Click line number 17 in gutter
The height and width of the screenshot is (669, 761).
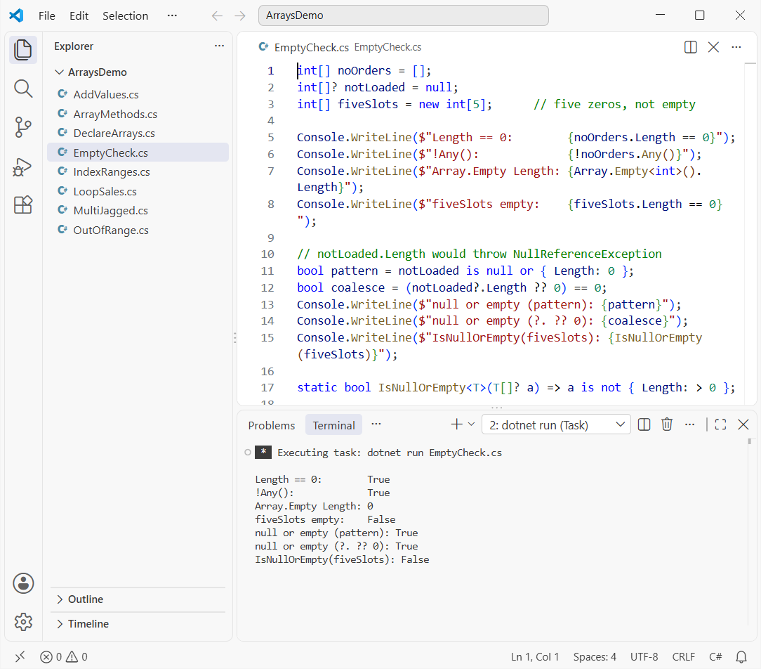click(267, 388)
